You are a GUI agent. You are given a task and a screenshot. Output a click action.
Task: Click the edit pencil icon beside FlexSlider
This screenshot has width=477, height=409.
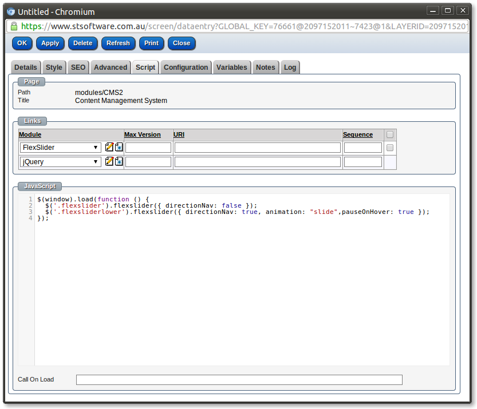pyautogui.click(x=109, y=147)
